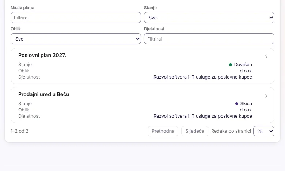Click the Naziv plana filter input

pos(76,18)
